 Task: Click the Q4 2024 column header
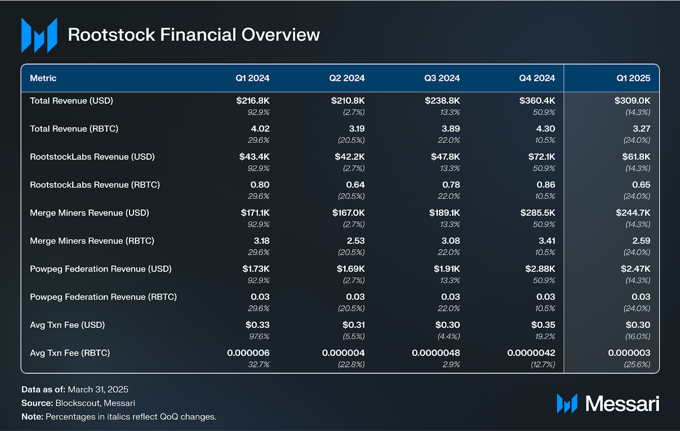click(x=537, y=78)
